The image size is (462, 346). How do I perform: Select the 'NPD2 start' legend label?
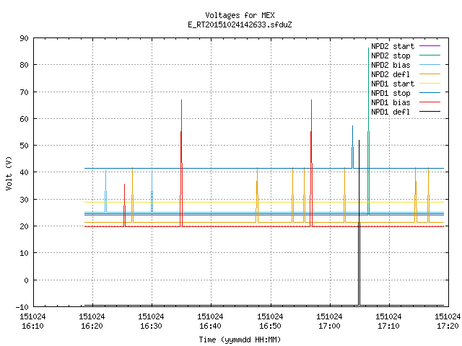click(x=393, y=46)
